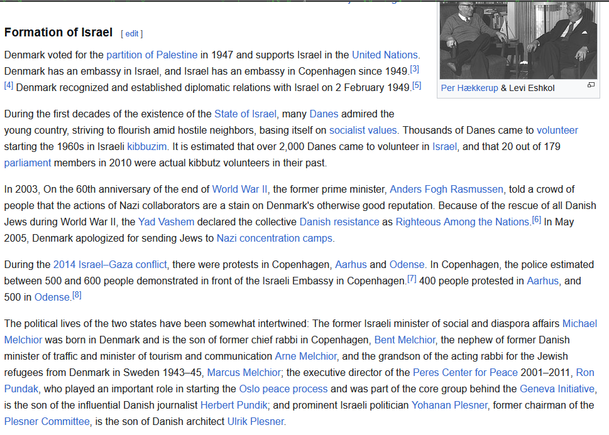Open the Nazi concentration camps link

coord(274,239)
